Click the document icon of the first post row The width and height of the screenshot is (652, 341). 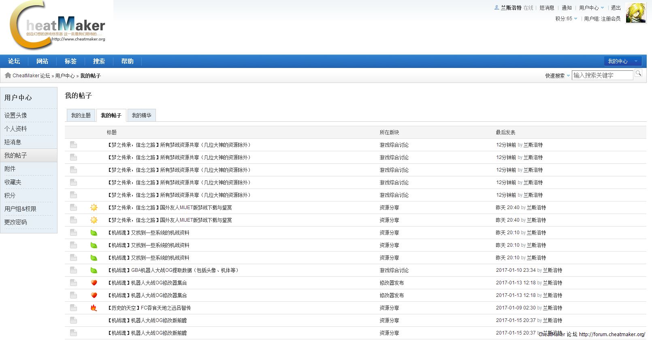73,145
